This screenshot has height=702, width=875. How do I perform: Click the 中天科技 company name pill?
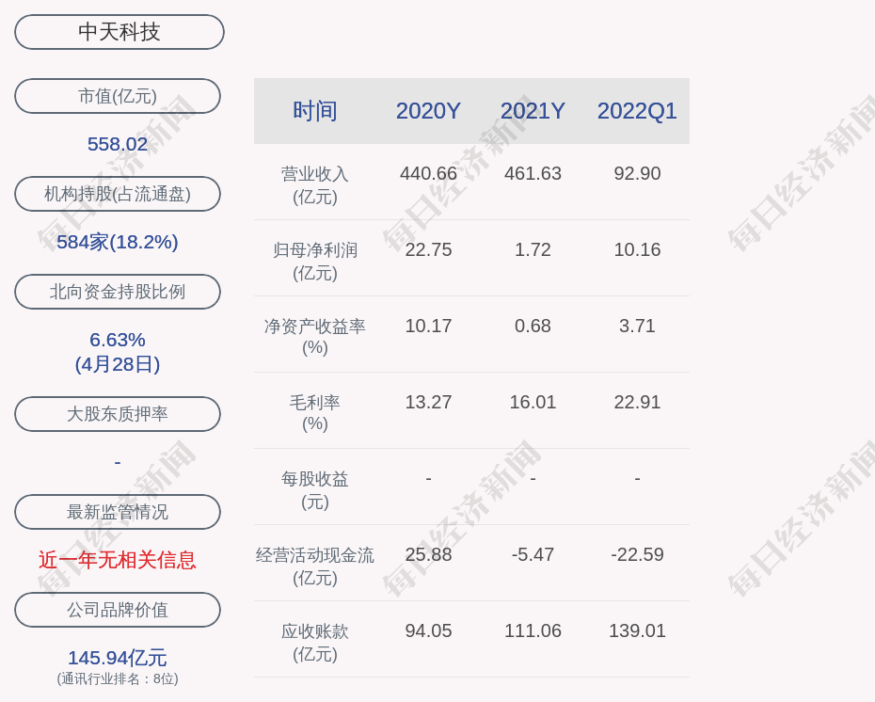(x=119, y=32)
